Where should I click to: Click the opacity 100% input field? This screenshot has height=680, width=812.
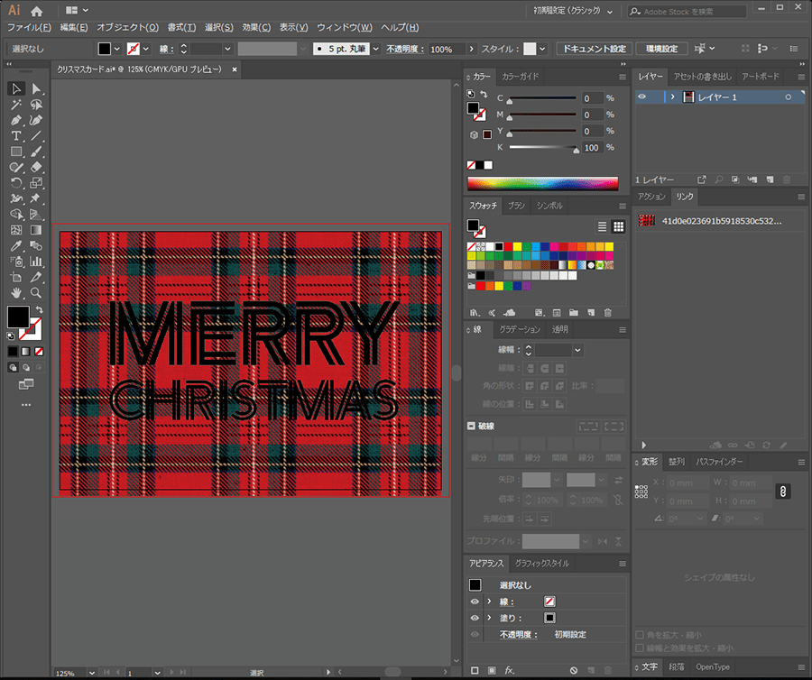[x=447, y=49]
